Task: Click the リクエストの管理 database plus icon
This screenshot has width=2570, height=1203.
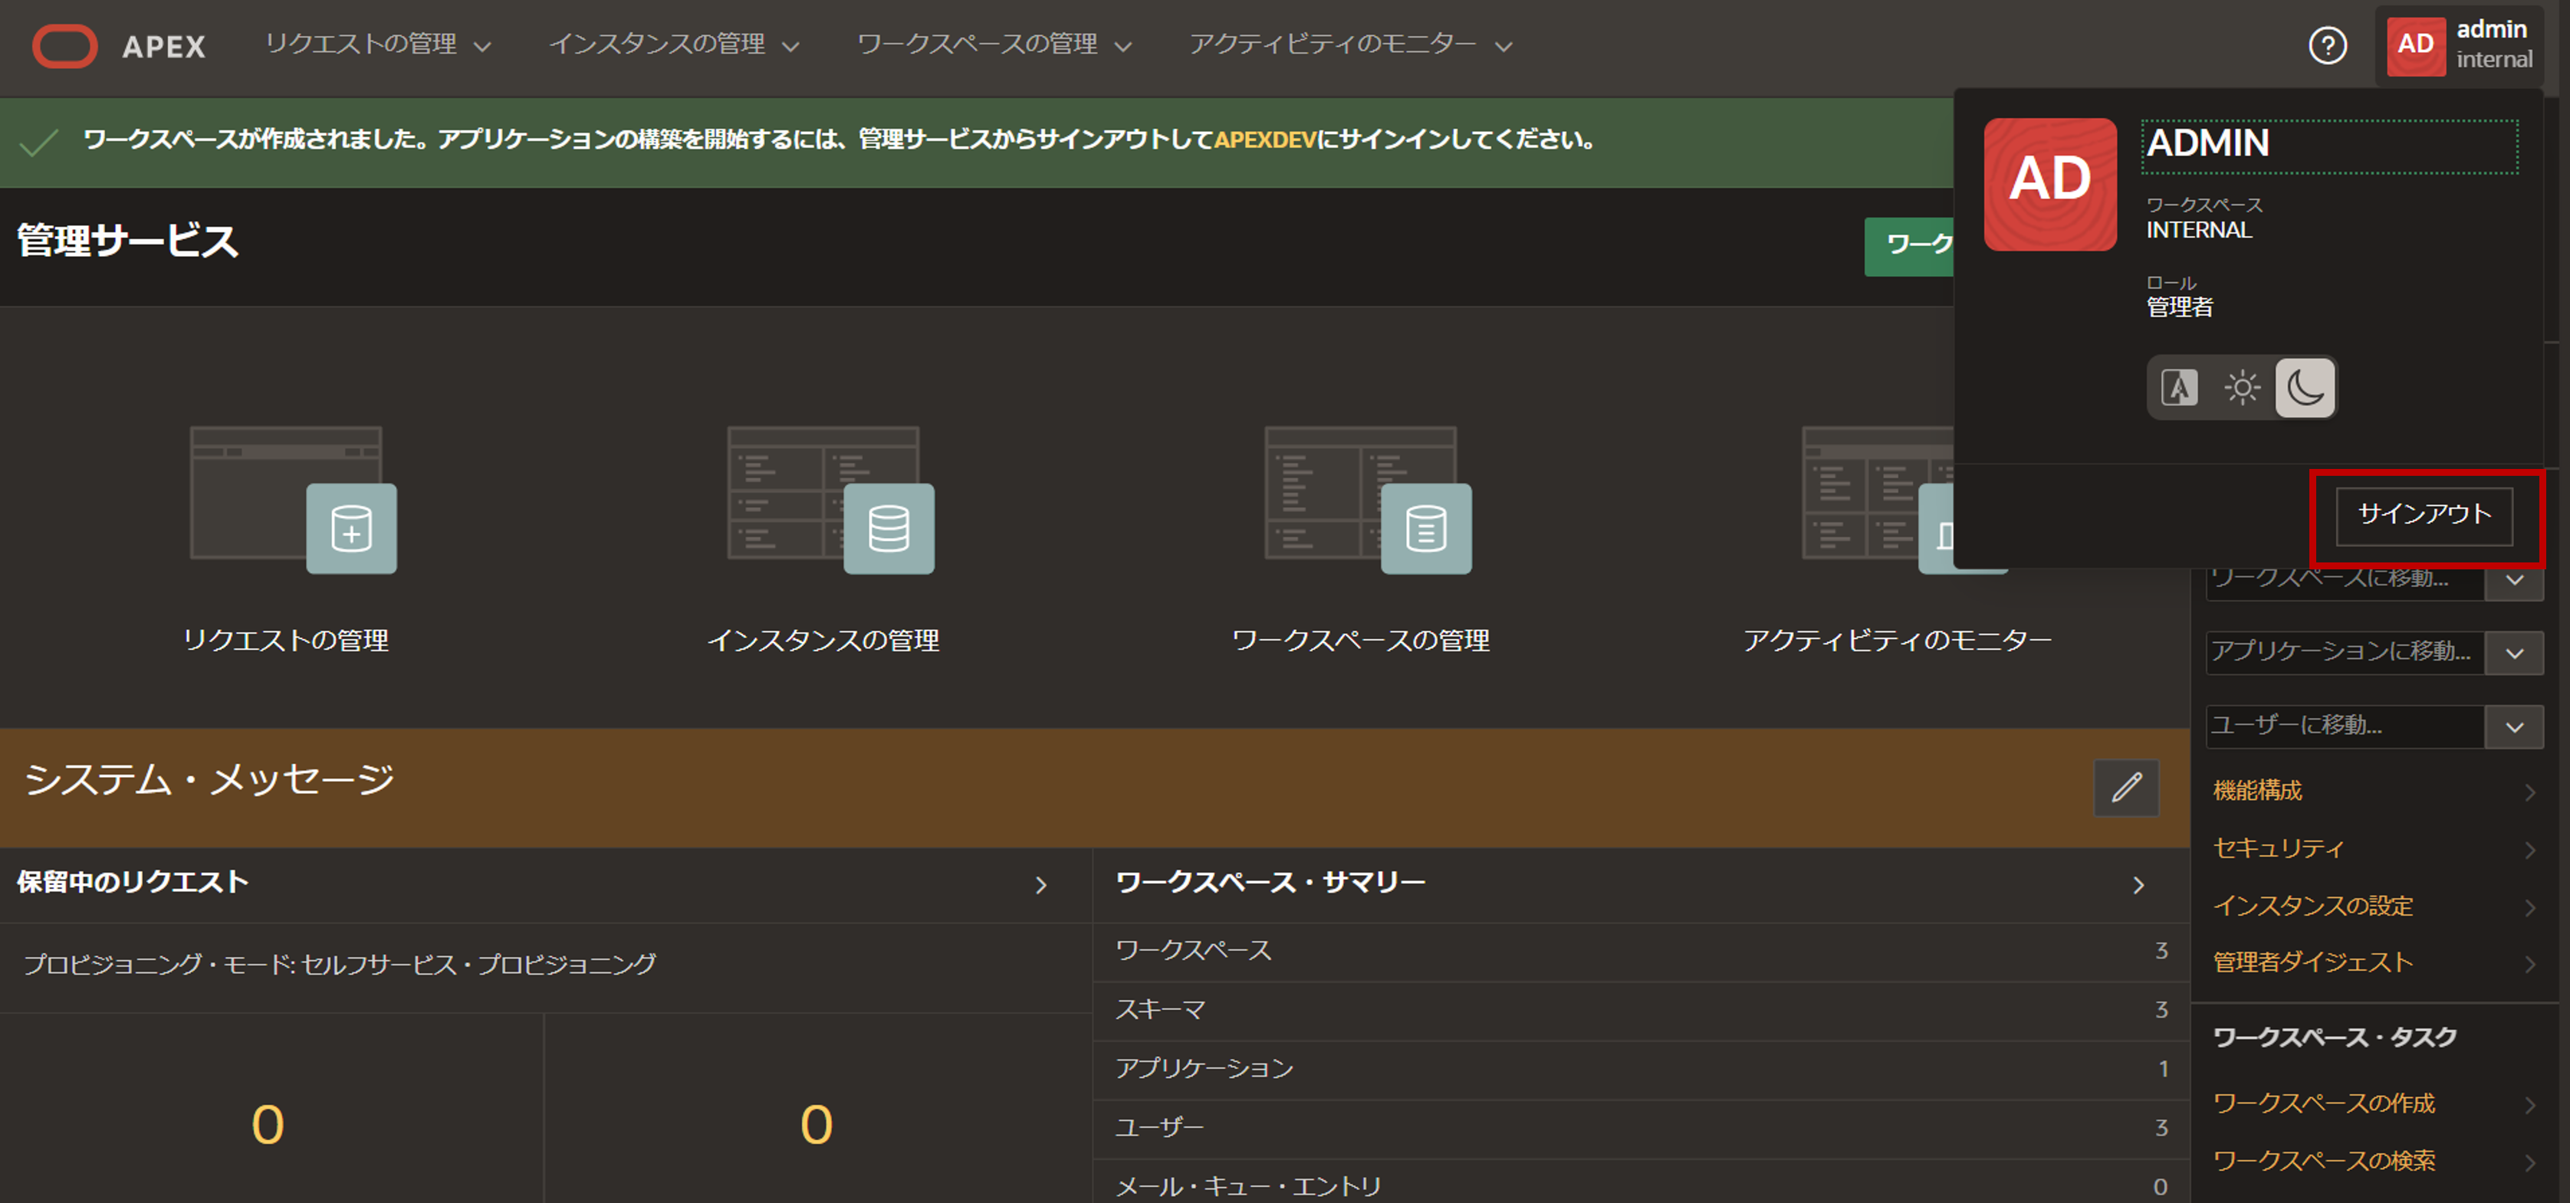Action: tap(351, 528)
